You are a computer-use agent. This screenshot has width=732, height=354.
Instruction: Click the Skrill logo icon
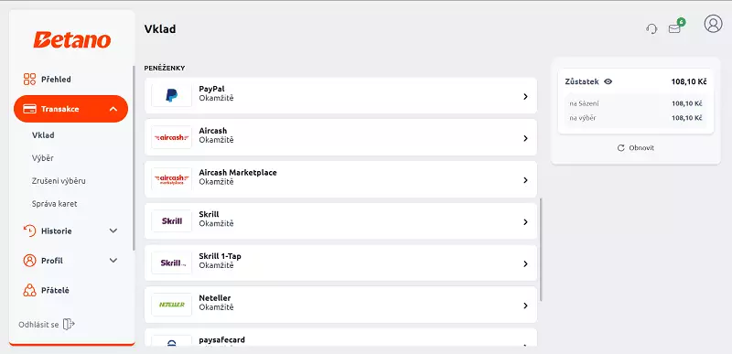172,221
